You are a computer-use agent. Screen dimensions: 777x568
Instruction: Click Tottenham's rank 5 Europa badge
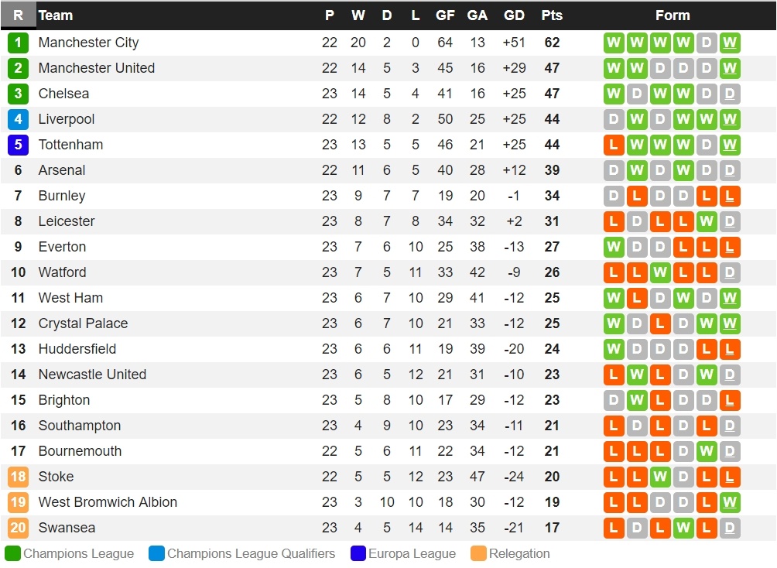[18, 145]
